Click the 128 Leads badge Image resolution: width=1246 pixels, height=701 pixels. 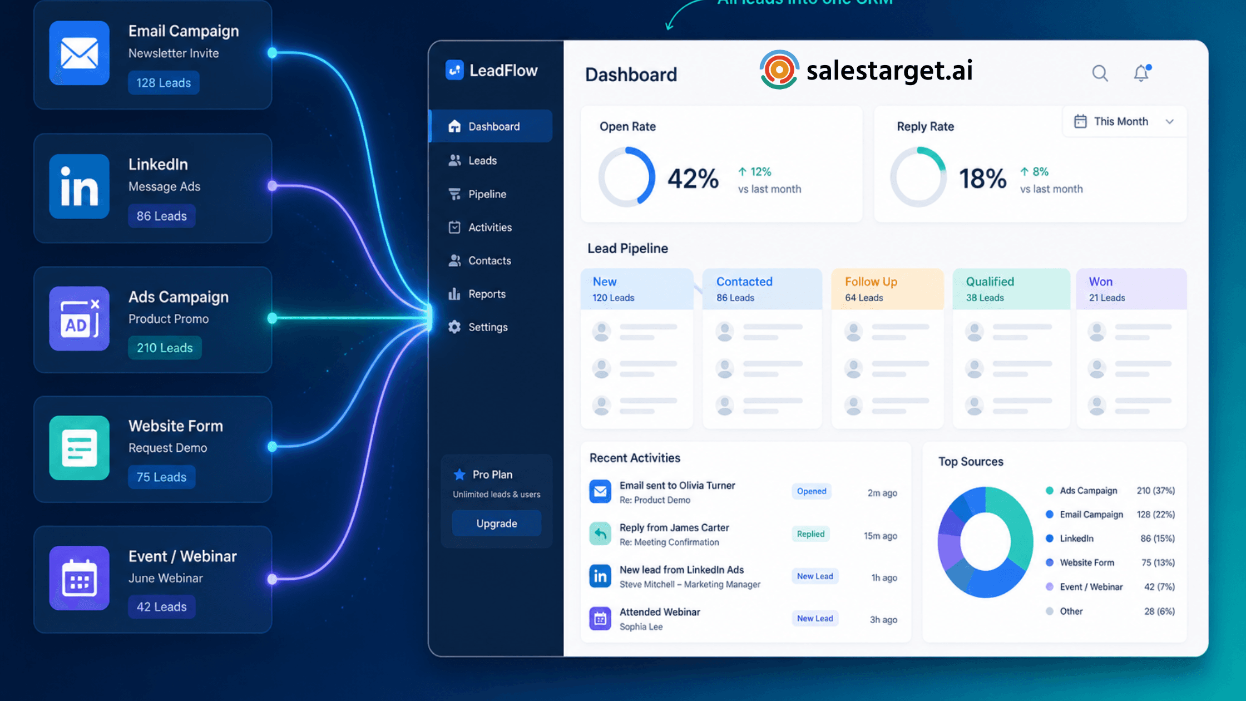click(x=164, y=83)
